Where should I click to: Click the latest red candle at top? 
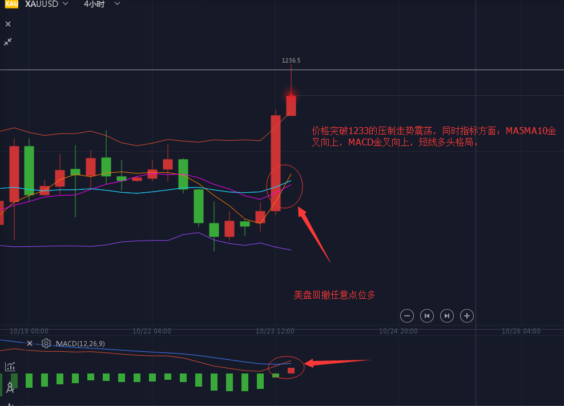pos(291,105)
